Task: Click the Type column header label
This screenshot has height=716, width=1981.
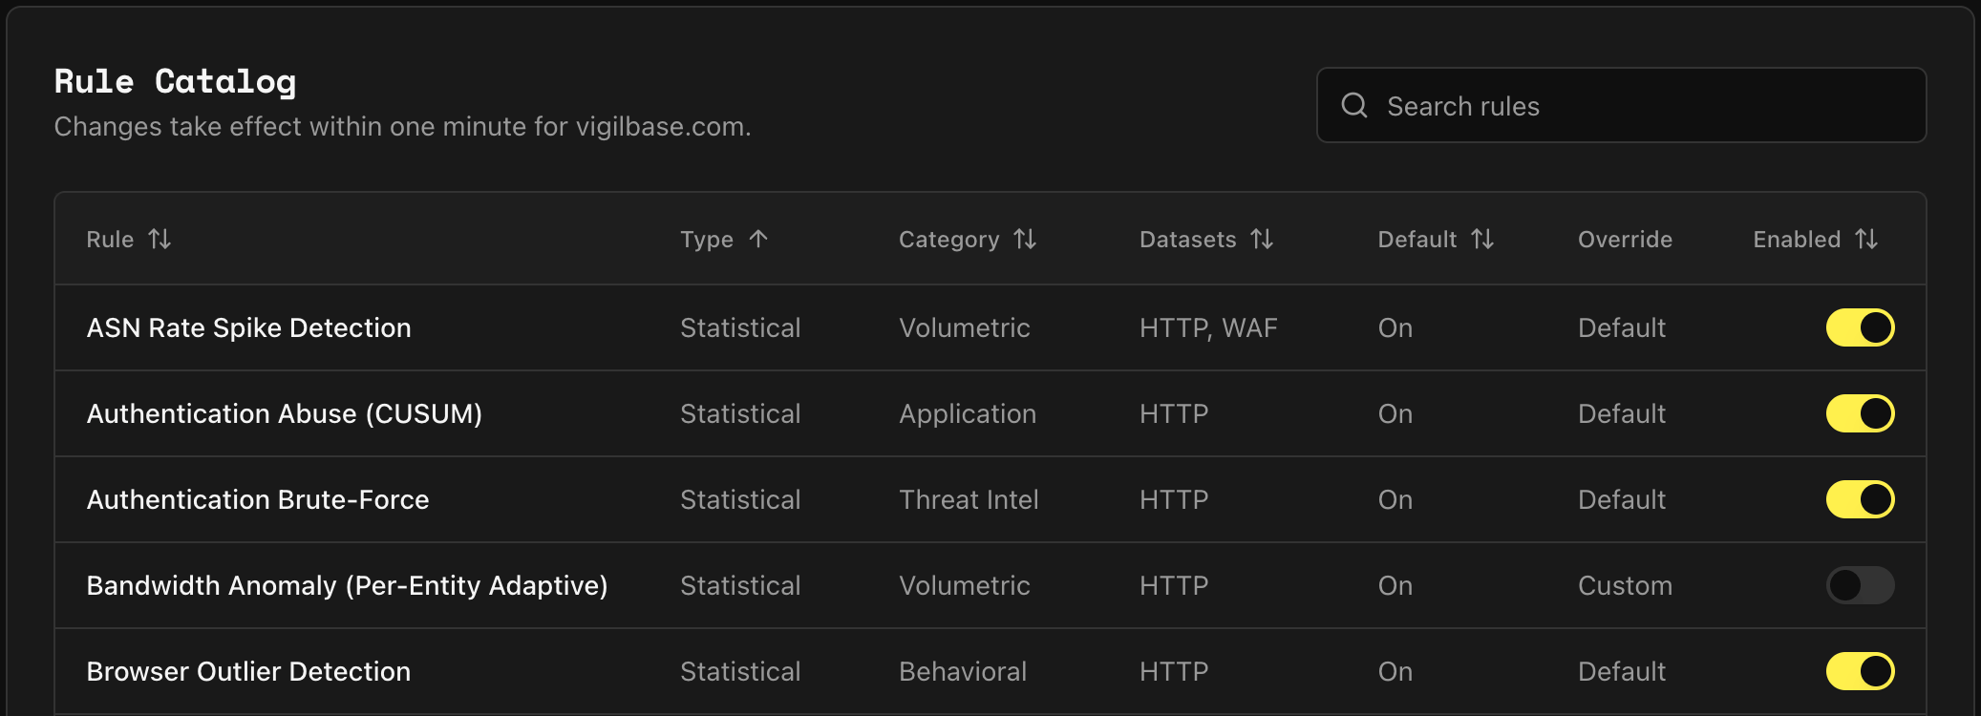Action: pyautogui.click(x=707, y=239)
